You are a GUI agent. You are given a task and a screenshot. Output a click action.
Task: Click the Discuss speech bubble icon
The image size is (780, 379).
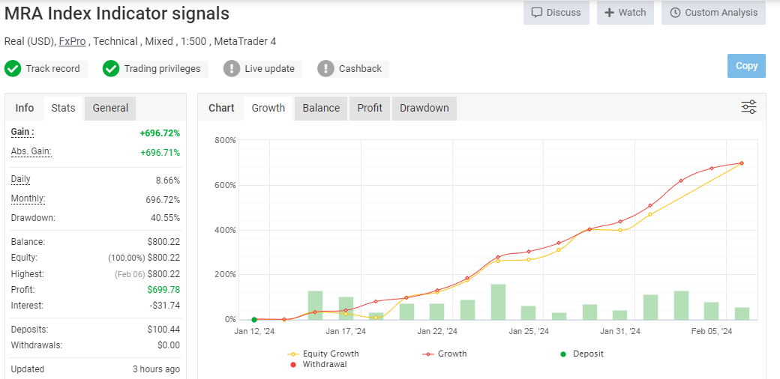537,13
